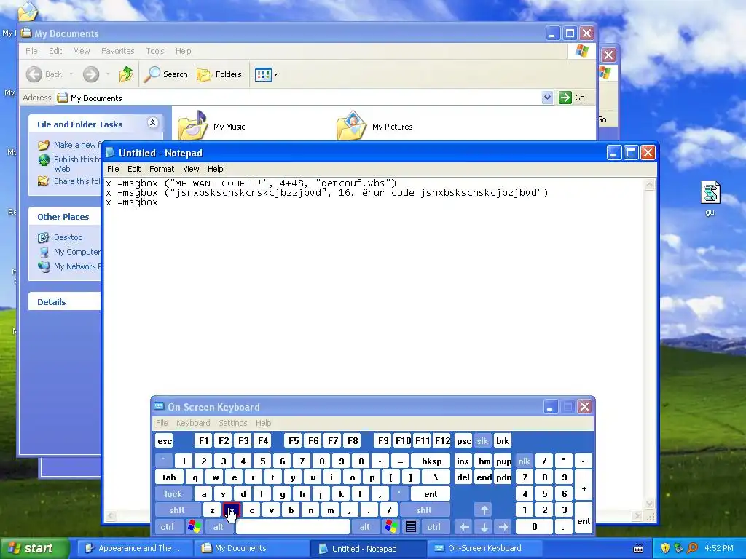Click the del key on On-Screen Keyboard
This screenshot has width=746, height=559.
pos(463,477)
